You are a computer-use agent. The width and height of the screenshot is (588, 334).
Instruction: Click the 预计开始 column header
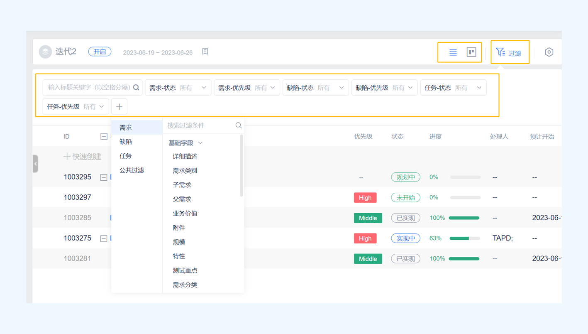(x=542, y=136)
